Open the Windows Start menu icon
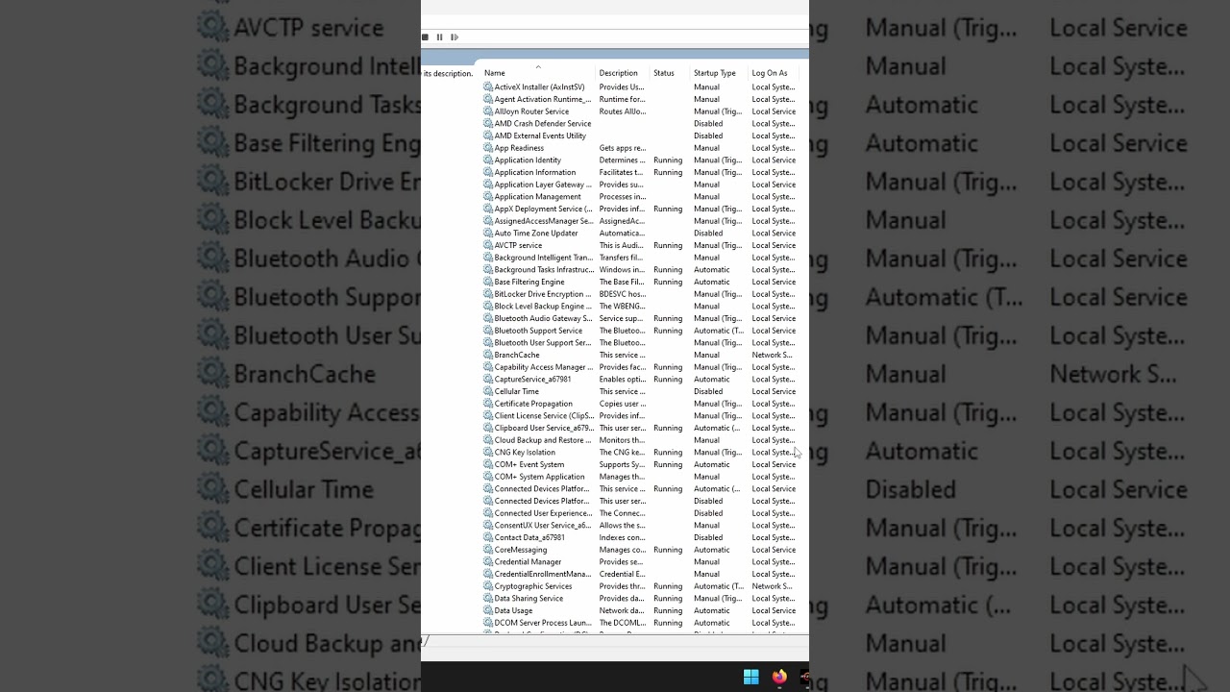 [750, 677]
